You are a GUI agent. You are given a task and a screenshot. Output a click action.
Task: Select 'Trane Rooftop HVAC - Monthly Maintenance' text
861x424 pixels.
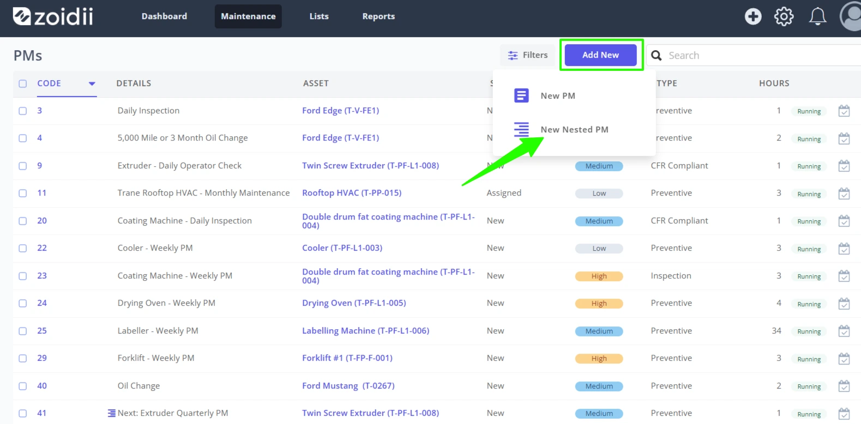click(x=203, y=193)
